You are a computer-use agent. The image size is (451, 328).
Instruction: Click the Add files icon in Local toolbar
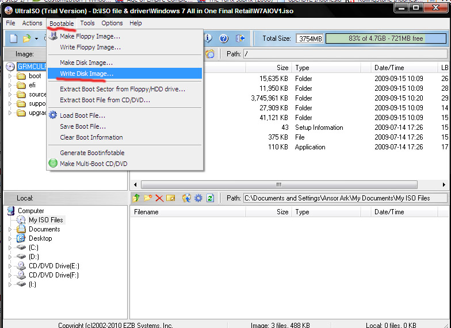[x=186, y=198]
